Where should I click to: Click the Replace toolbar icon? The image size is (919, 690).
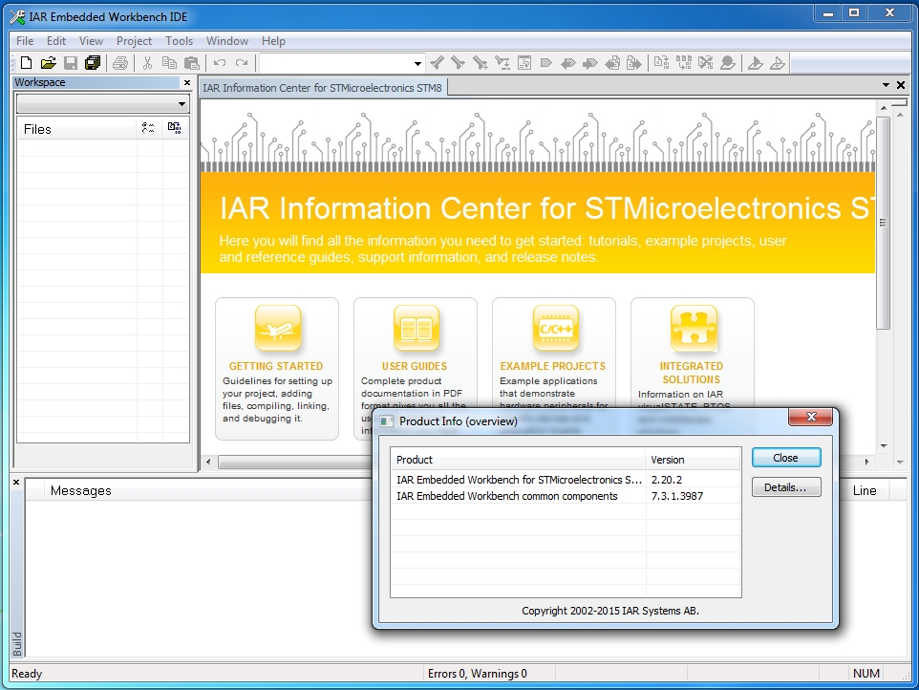click(x=502, y=63)
